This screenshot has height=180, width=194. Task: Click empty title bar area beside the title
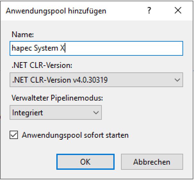pos(125,11)
